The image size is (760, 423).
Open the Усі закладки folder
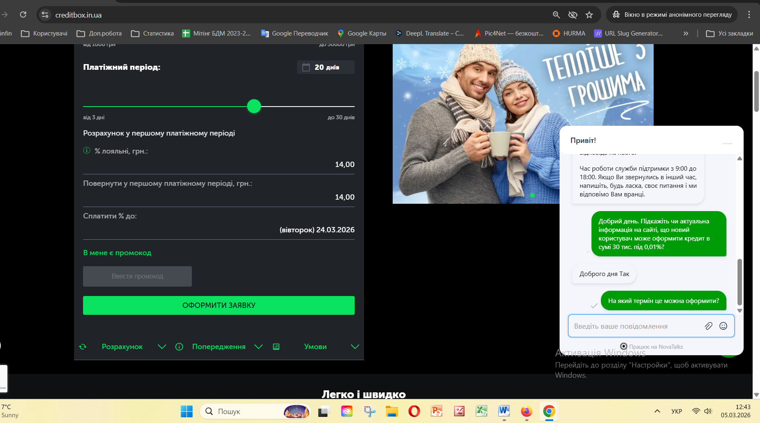(729, 33)
